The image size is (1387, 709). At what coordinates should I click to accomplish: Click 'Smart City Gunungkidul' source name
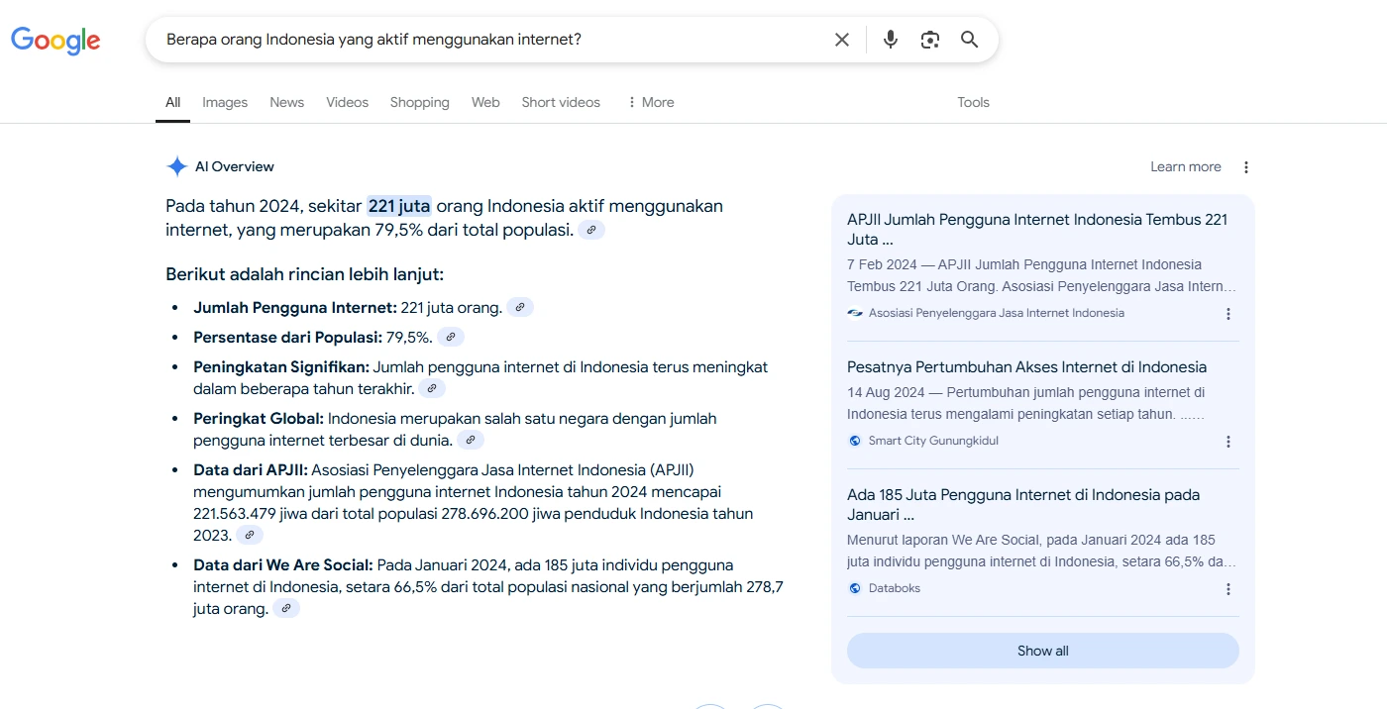point(933,441)
